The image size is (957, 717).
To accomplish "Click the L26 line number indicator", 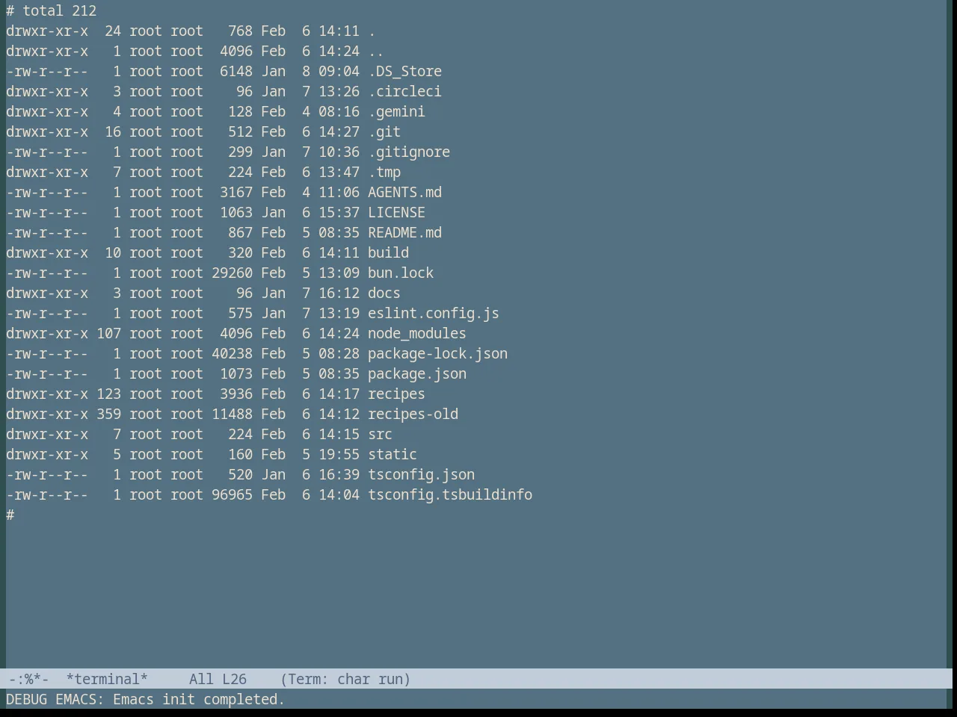I will click(x=234, y=679).
